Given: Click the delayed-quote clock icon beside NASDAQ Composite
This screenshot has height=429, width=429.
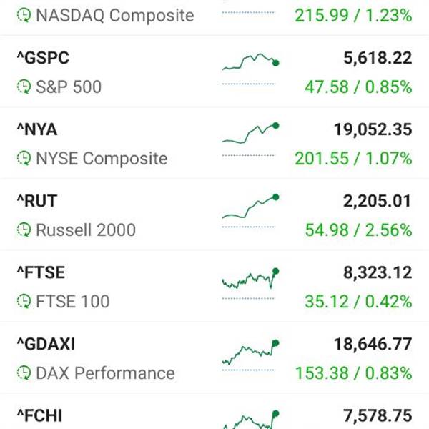Looking at the screenshot, I should 24,15.
